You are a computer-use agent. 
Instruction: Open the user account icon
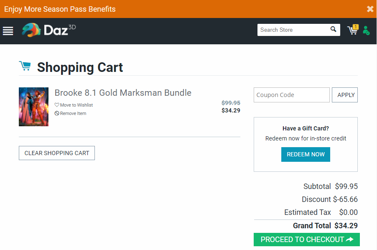366,30
